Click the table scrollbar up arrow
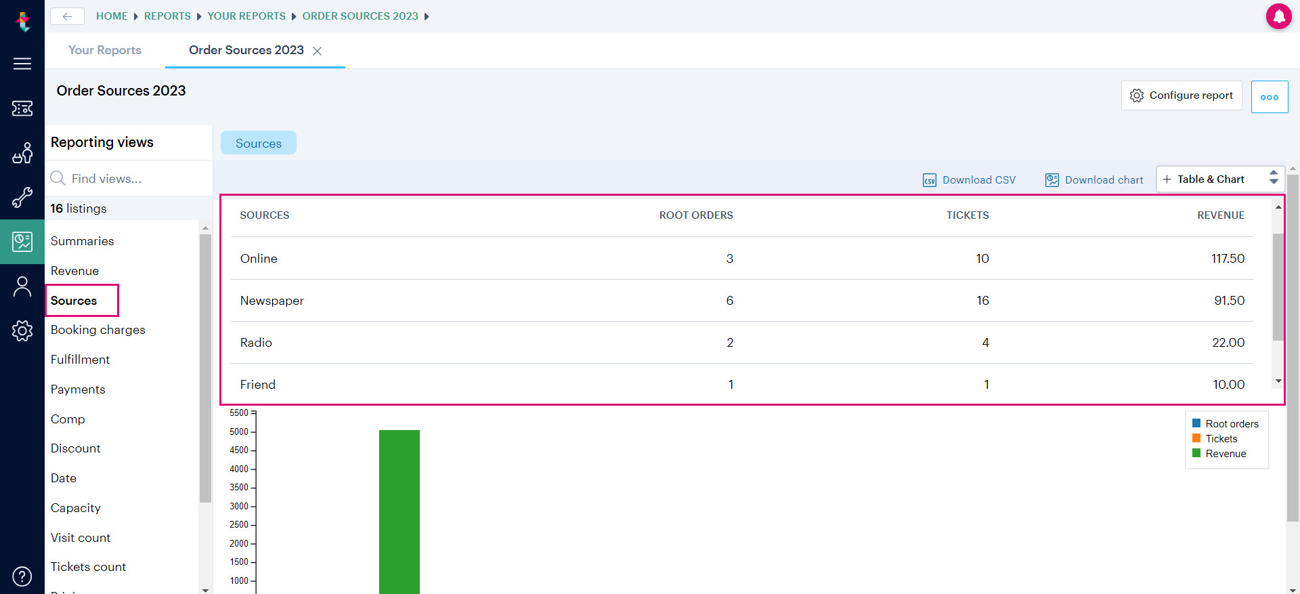1300x594 pixels. pyautogui.click(x=1278, y=207)
